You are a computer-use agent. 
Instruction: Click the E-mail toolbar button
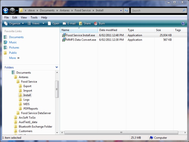pos(69,23)
